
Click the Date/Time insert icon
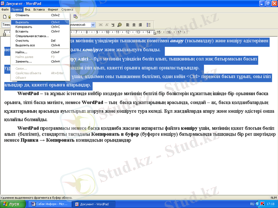[x=75, y=17]
